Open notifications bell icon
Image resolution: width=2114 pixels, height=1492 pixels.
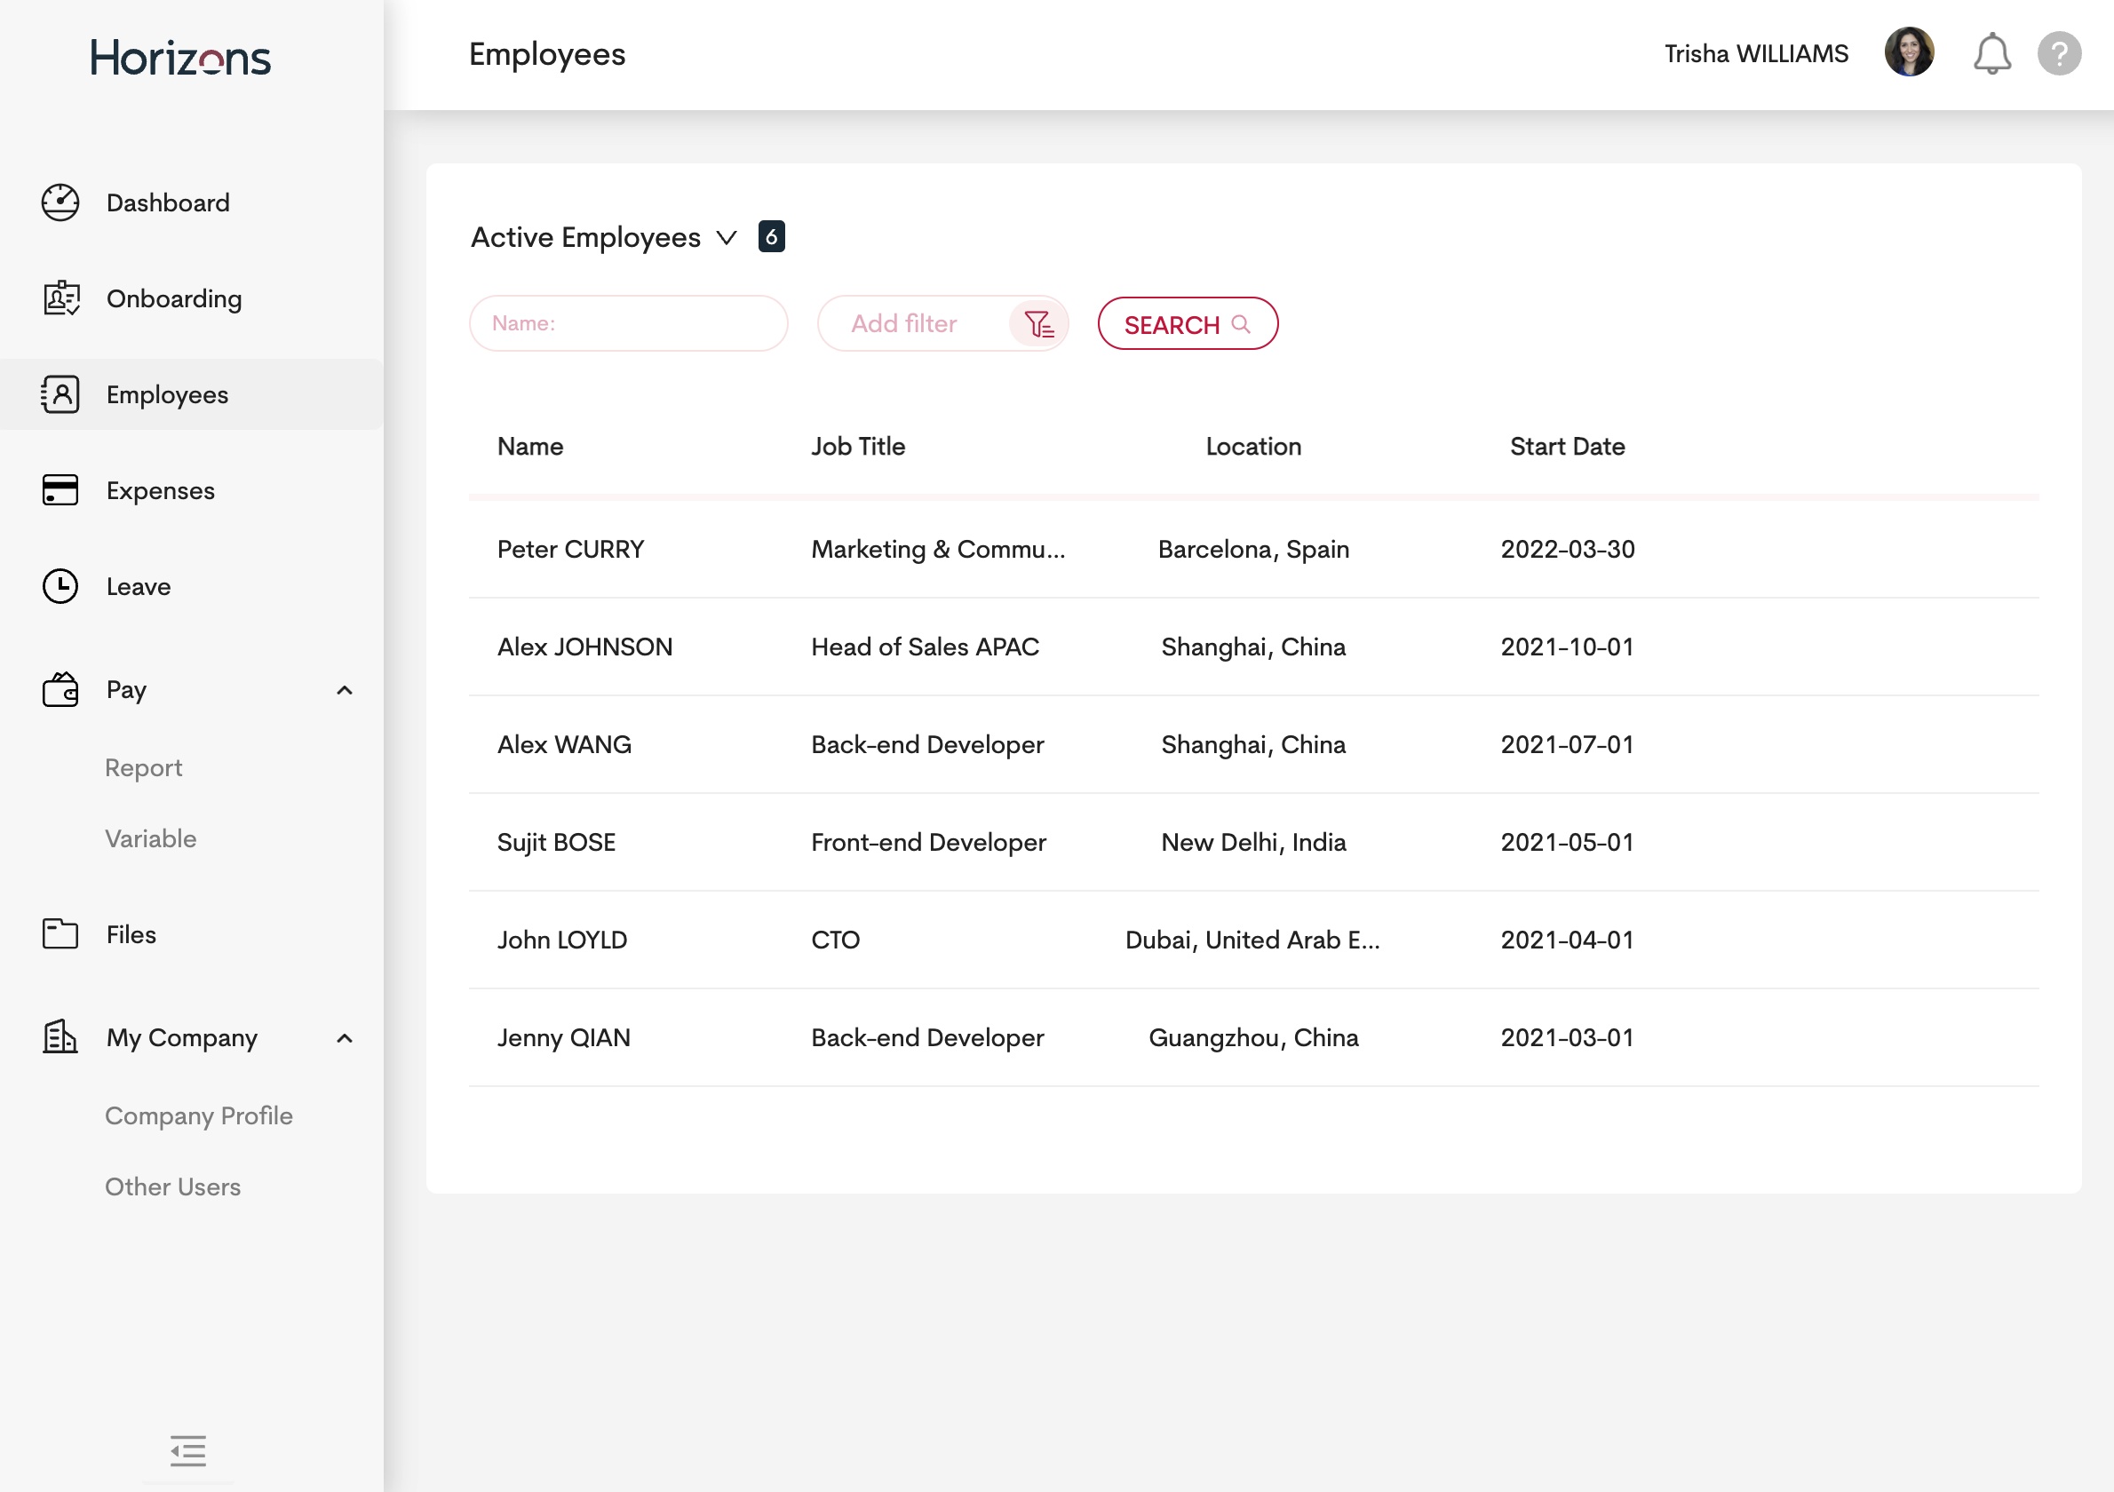click(x=1991, y=53)
